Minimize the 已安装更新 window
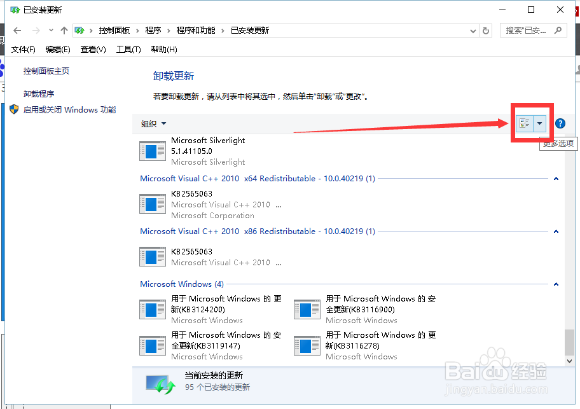Screen dimensions: 580x409 pos(502,10)
